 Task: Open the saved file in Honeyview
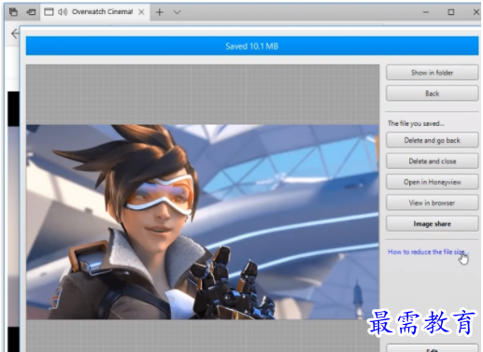pos(432,182)
